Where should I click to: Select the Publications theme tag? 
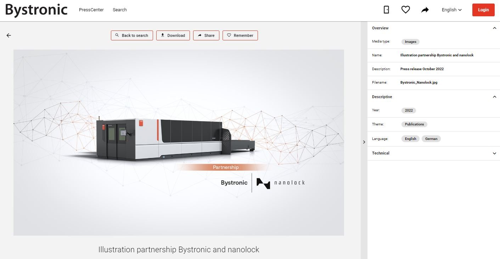coord(414,124)
